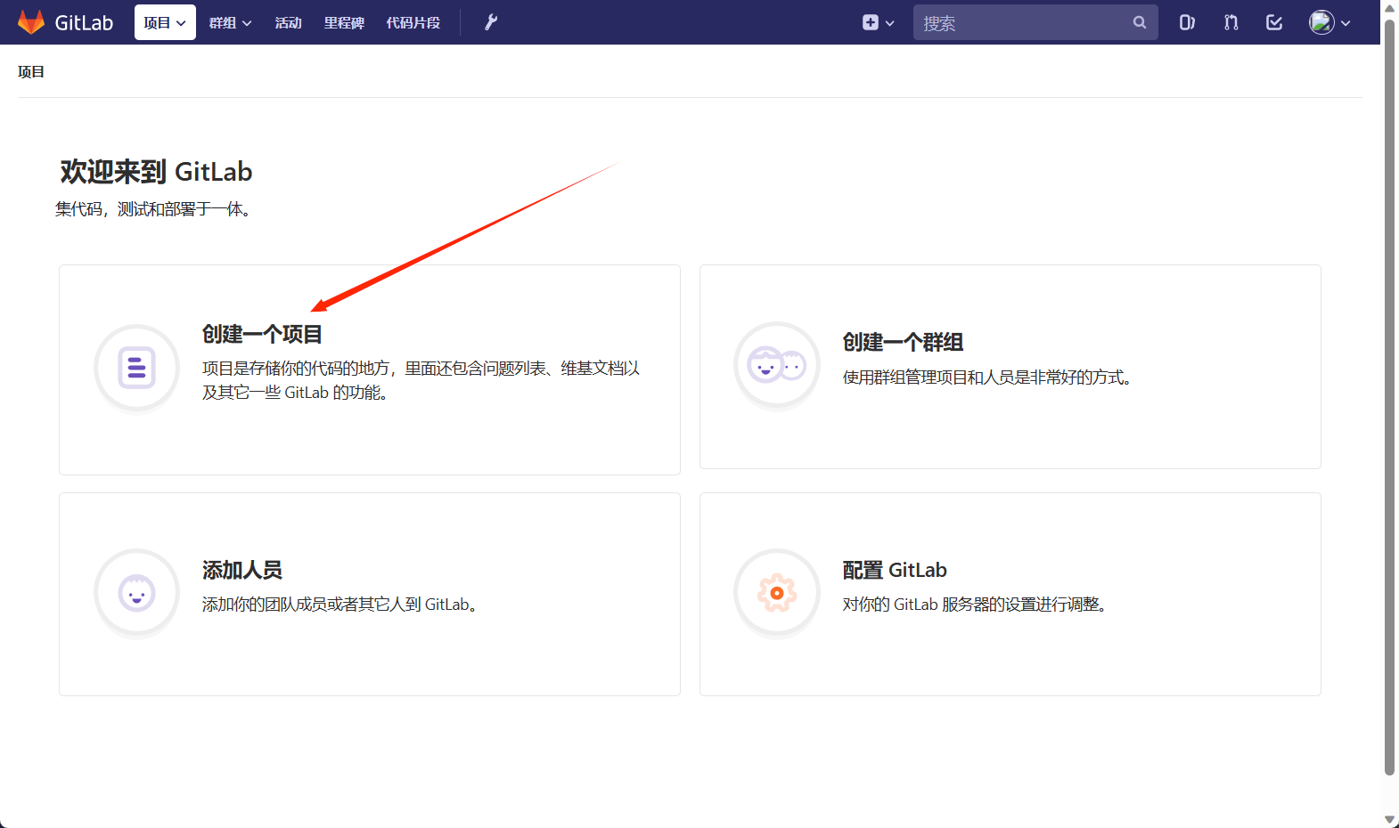The height and width of the screenshot is (828, 1399).
Task: Click the vertical page scrollbar thumb
Action: [x=1389, y=396]
